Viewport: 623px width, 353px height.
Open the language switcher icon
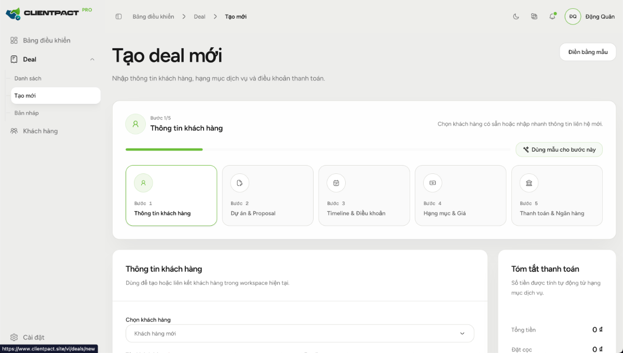pyautogui.click(x=534, y=17)
